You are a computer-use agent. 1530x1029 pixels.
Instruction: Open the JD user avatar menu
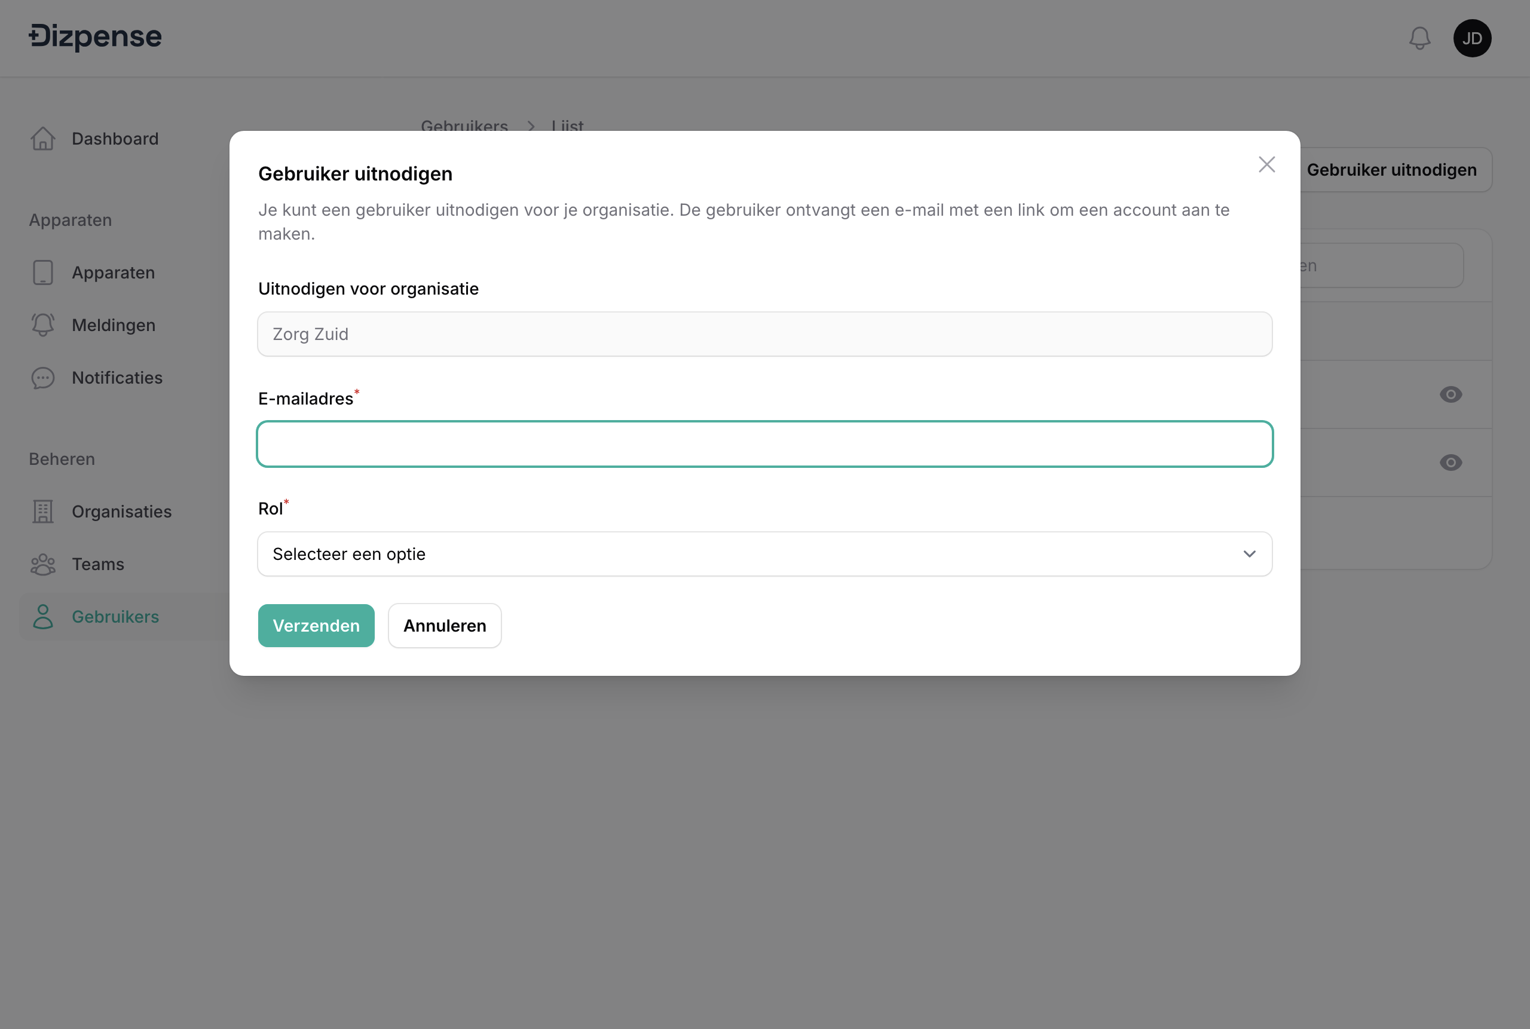[1471, 38]
